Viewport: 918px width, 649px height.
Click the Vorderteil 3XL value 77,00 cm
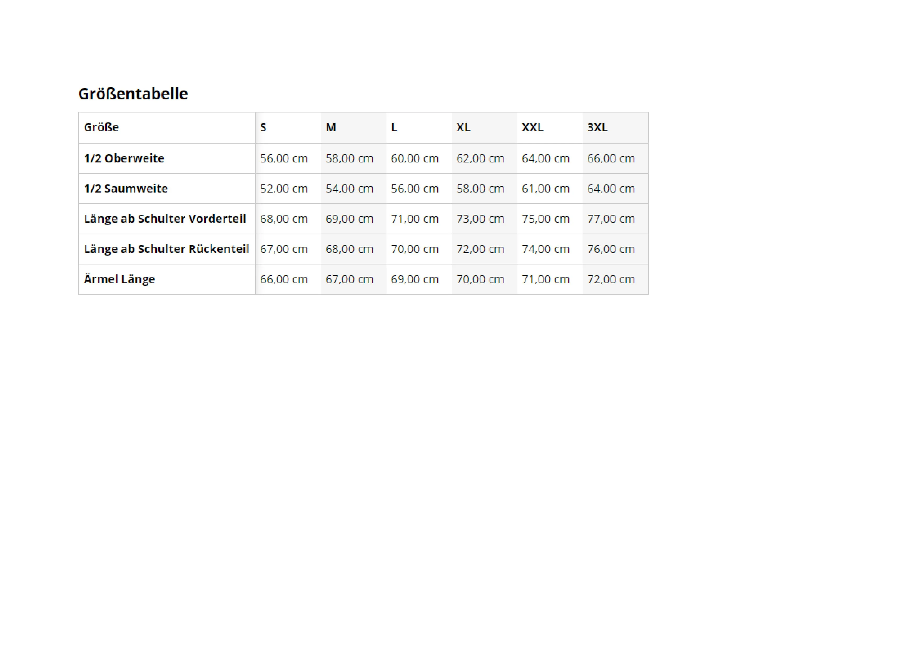point(611,219)
